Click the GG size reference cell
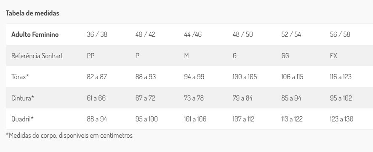The height and width of the screenshot is (152, 373). tap(285, 56)
